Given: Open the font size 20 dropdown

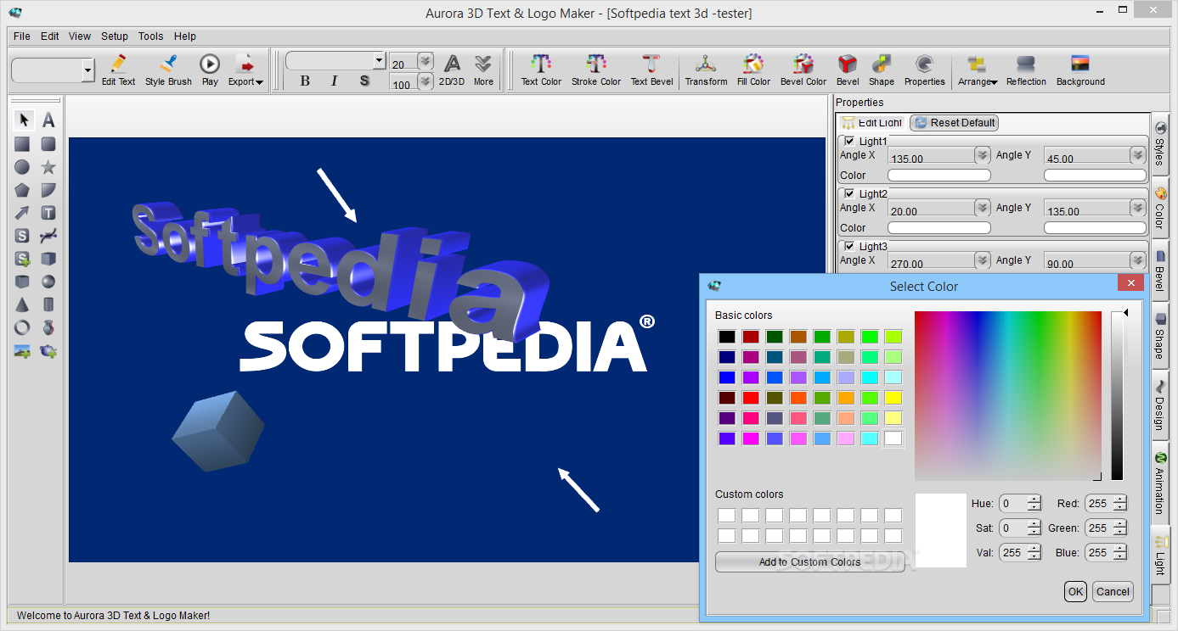Looking at the screenshot, I should pos(425,61).
